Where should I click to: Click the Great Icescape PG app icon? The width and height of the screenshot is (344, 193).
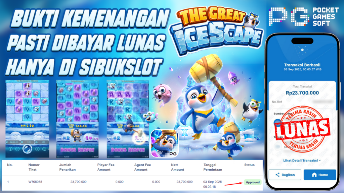coord(165,143)
